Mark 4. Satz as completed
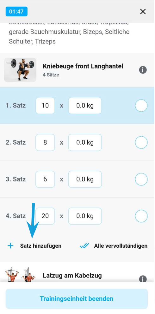Screen dimensions: 155x314 pyautogui.click(x=141, y=216)
